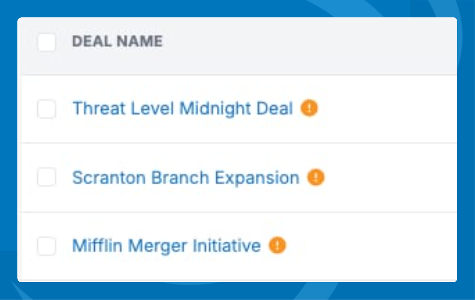Click the orange alert icon next to Scranton Branch Expansion

315,178
